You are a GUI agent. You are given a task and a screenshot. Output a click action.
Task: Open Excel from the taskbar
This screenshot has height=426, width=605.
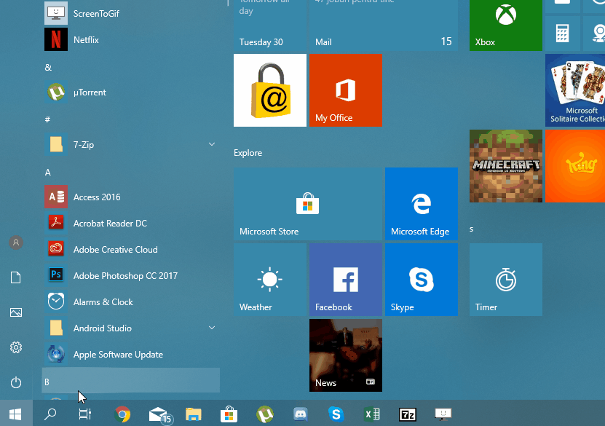(372, 413)
